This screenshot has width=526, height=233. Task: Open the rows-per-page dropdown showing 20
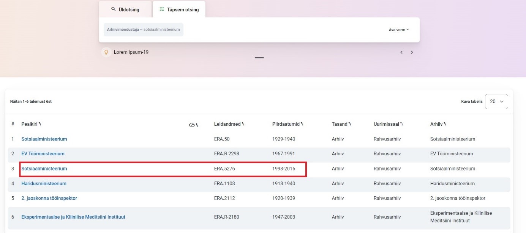[496, 102]
